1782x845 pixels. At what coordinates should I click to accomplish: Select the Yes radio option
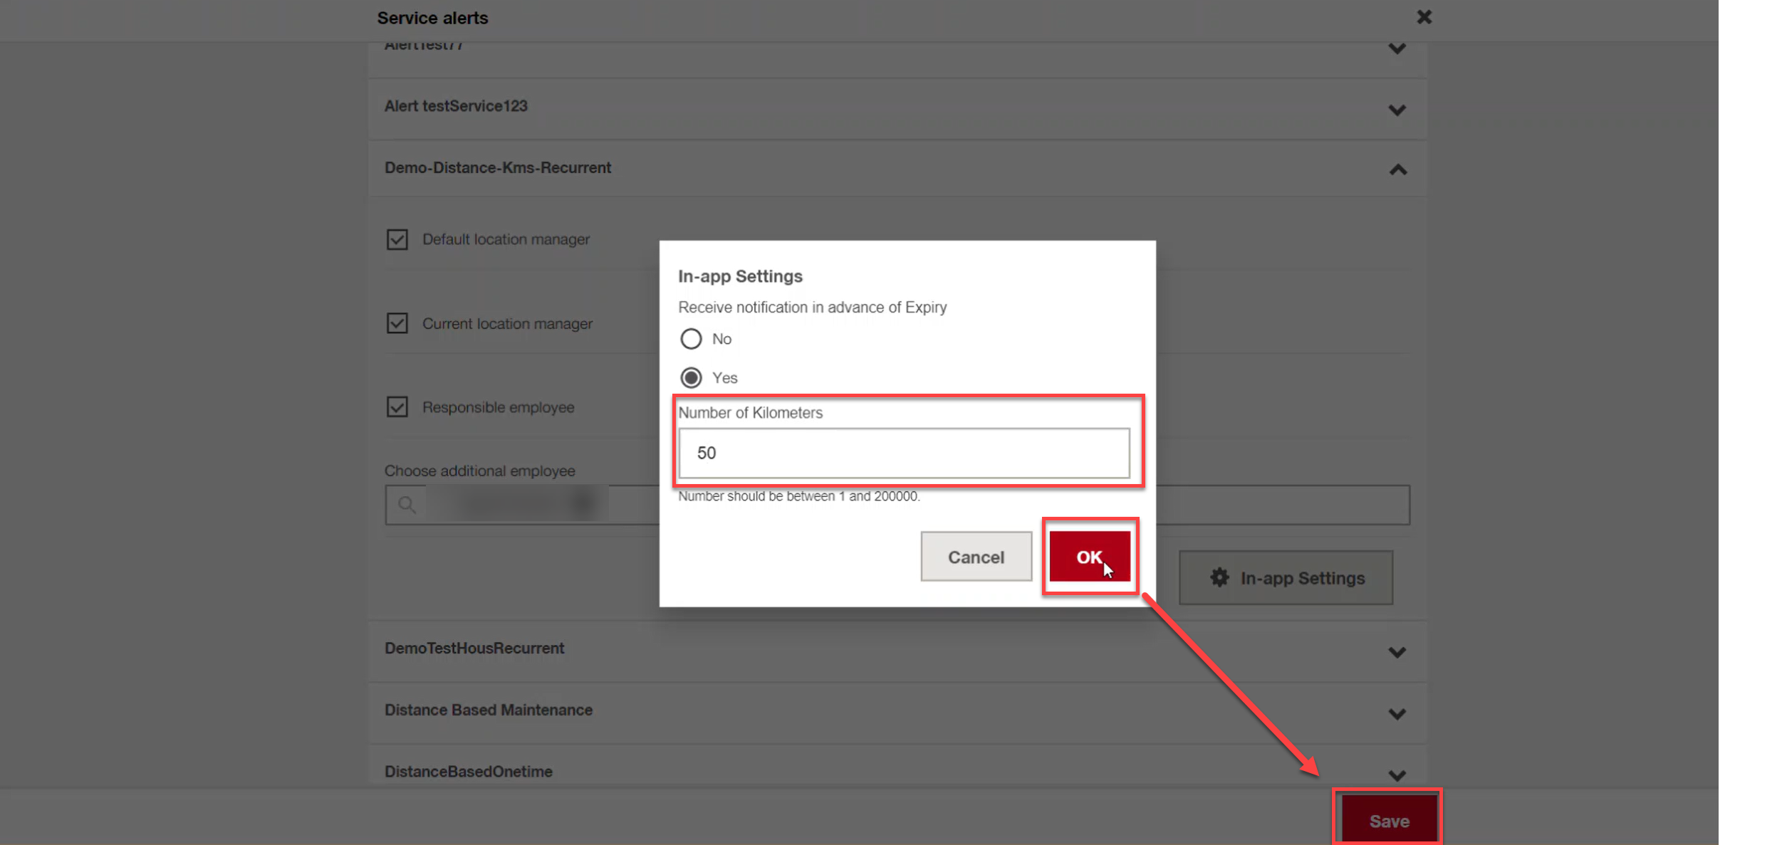(690, 377)
